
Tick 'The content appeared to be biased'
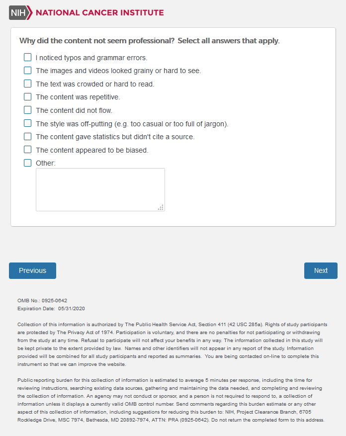pos(28,150)
